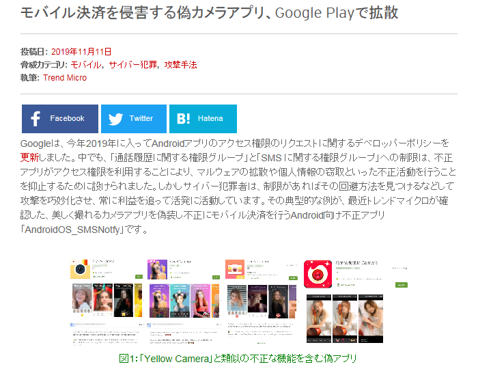Open the 2019年11月11日 date link
The height and width of the screenshot is (371, 478).
(81, 51)
